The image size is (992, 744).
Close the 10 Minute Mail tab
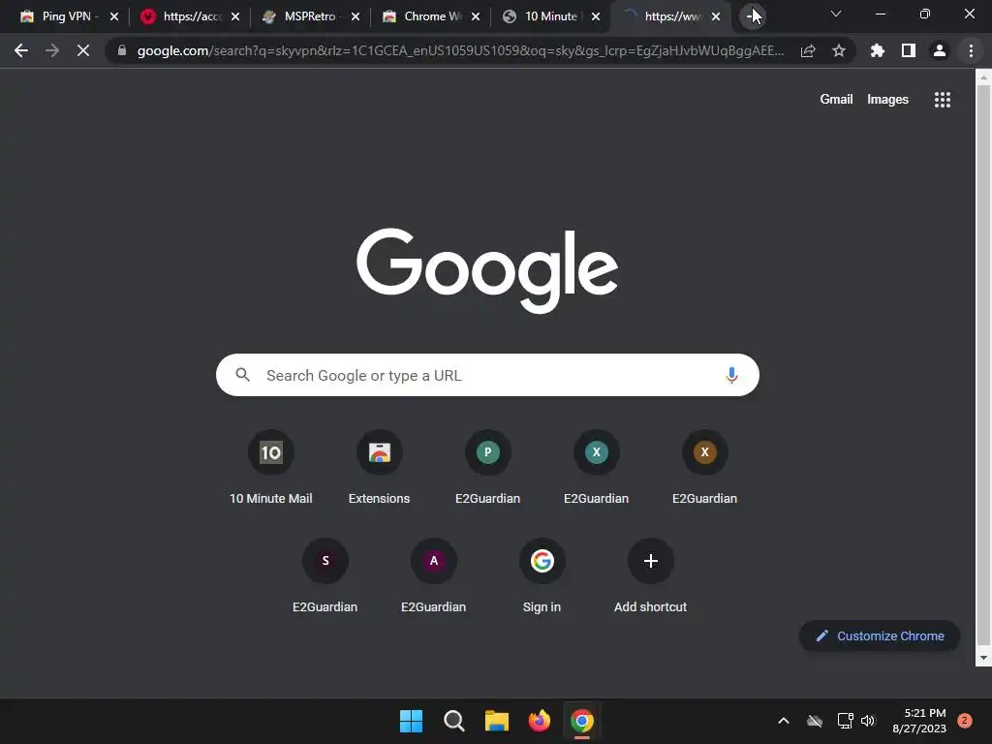point(596,16)
